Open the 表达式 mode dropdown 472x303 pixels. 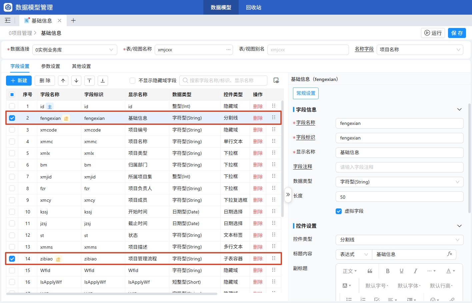click(354, 254)
